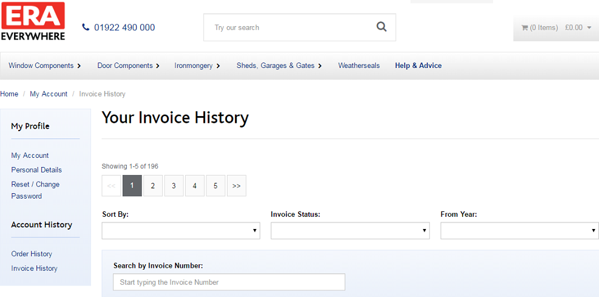Click the ERA Everywhere logo
The width and height of the screenshot is (599, 297).
(x=33, y=22)
